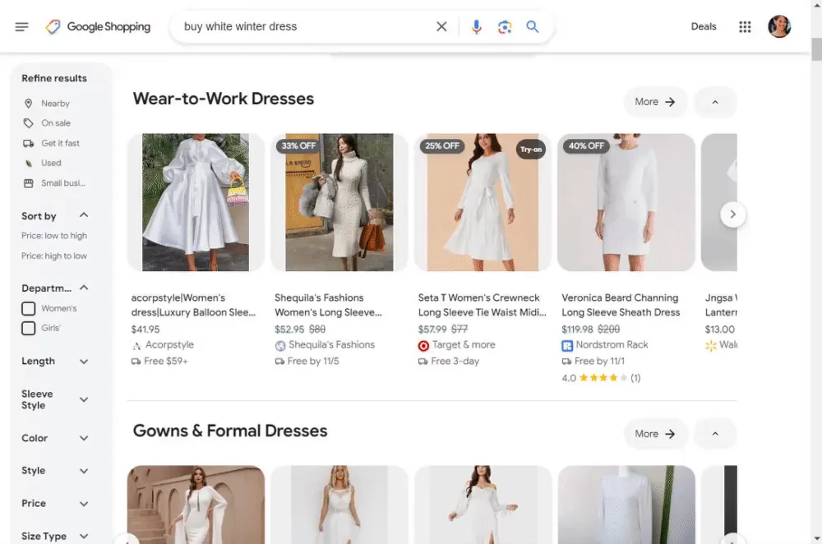Viewport: 822px width, 544px height.
Task: Open the Veronica Beard sheath dress image
Action: (626, 202)
